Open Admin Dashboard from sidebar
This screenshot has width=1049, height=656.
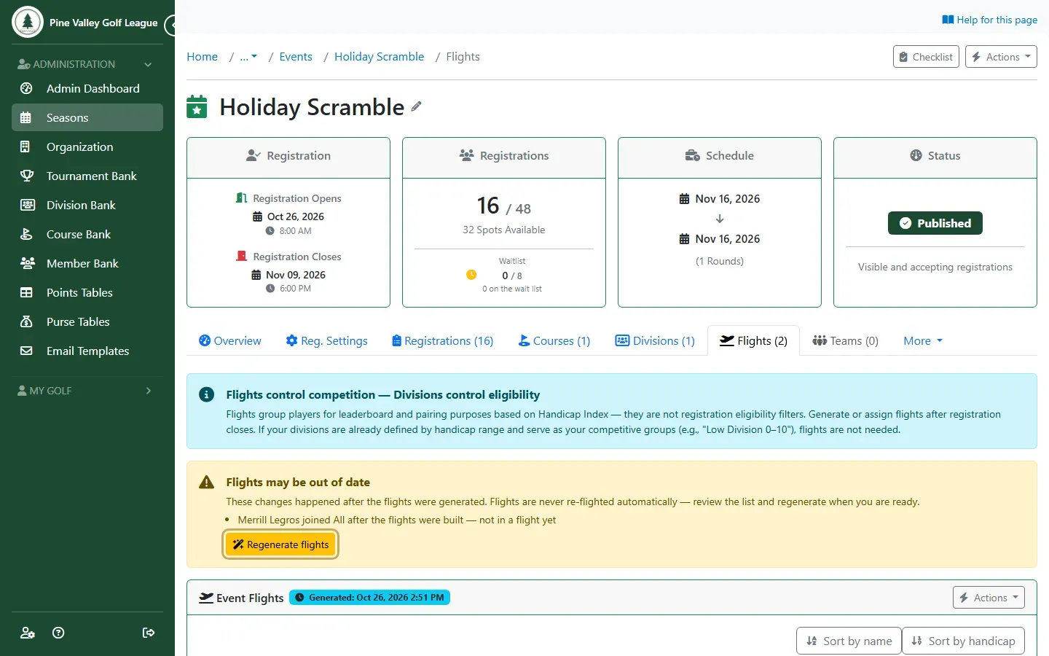pos(87,88)
